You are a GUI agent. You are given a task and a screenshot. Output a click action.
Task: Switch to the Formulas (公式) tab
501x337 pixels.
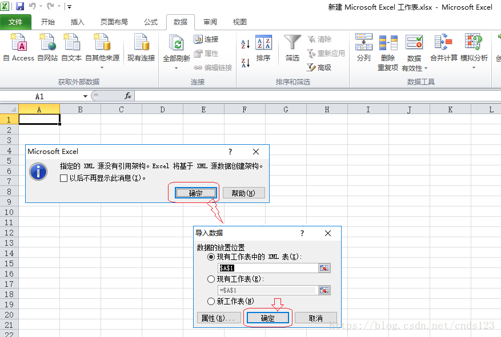tap(151, 22)
